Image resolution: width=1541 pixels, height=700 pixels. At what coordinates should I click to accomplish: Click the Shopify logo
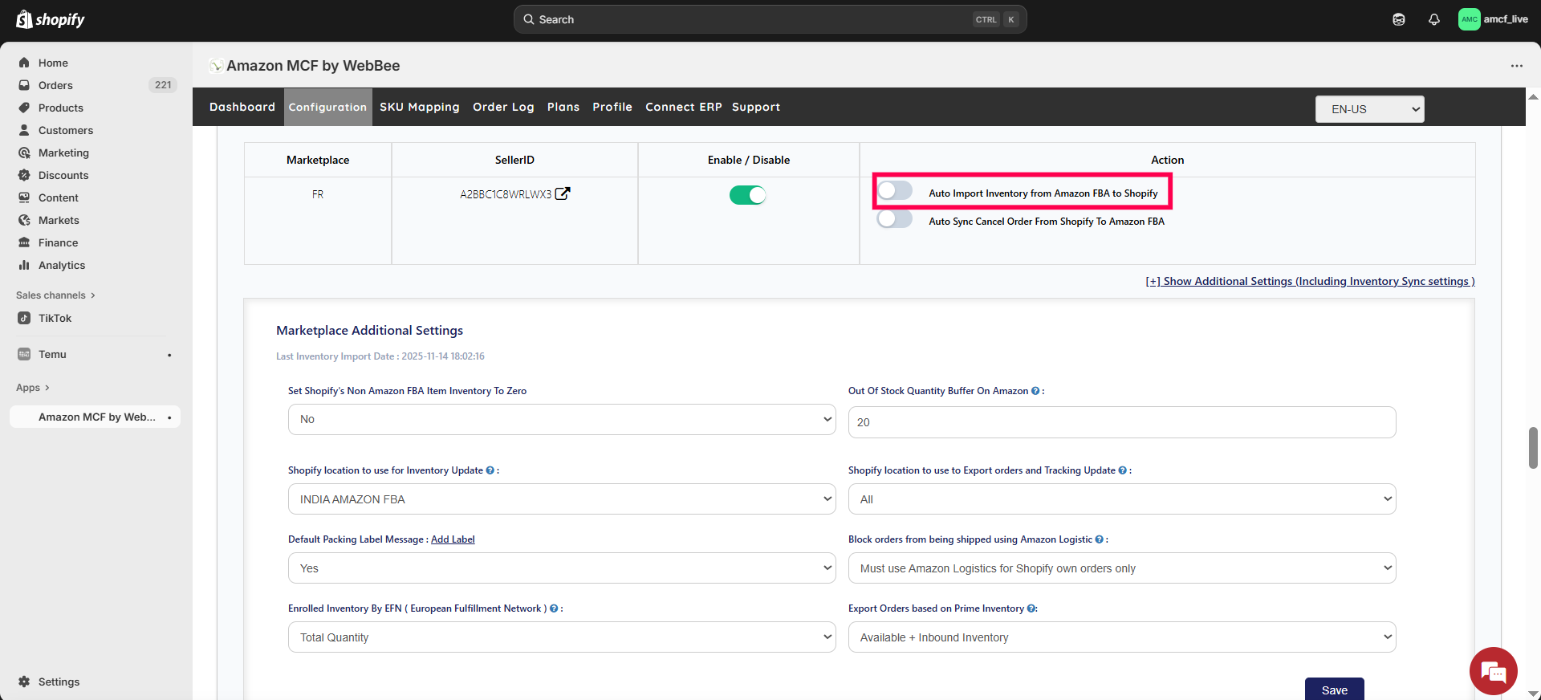[x=51, y=19]
